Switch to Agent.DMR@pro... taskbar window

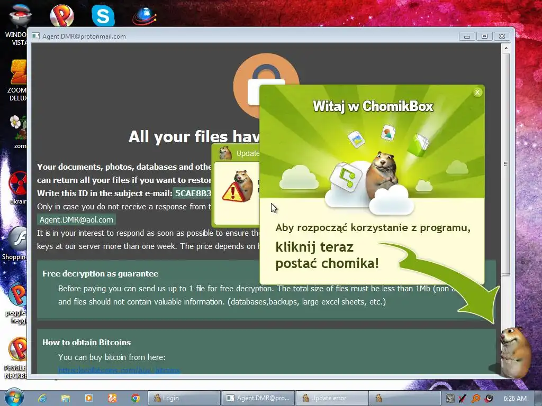[x=258, y=398]
